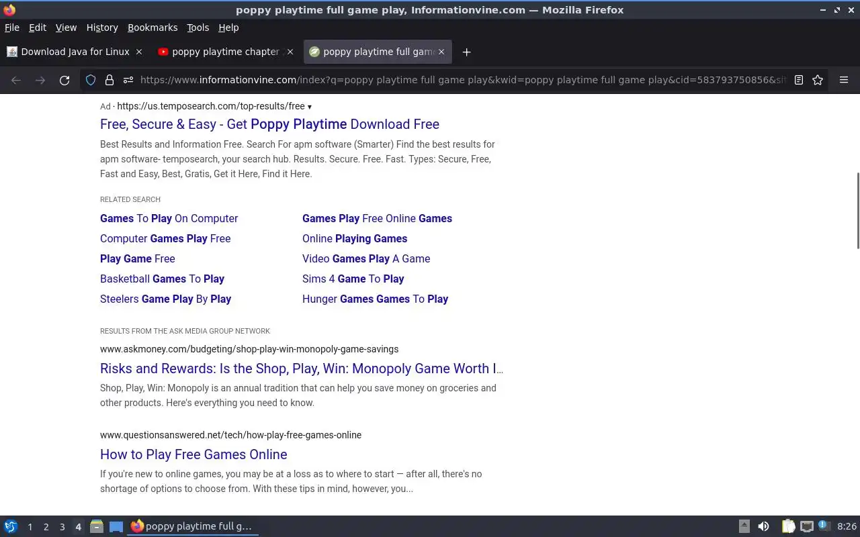Screen dimensions: 860x537
Task: Reload the current page
Action: coord(64,80)
